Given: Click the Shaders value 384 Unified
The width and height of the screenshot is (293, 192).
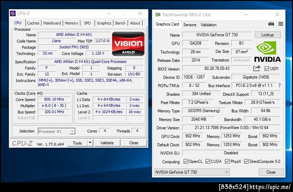Looking at the screenshot, I should pos(201,94).
